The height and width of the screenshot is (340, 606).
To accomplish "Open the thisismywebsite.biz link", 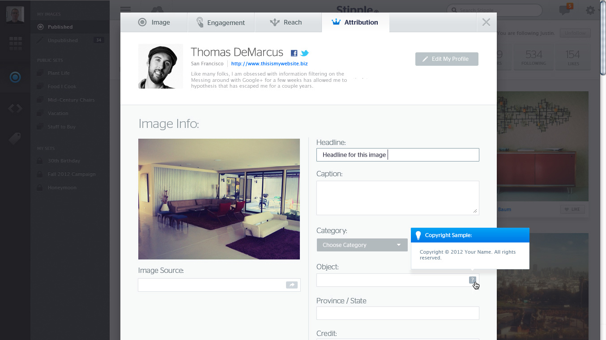I will click(269, 64).
